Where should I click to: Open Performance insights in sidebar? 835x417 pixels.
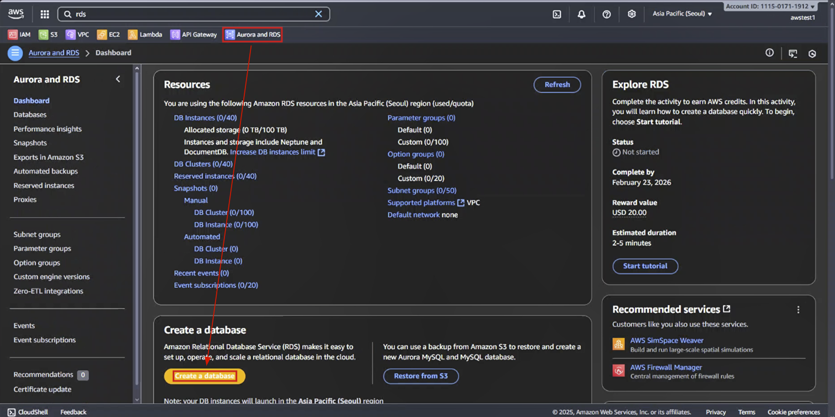tap(47, 129)
